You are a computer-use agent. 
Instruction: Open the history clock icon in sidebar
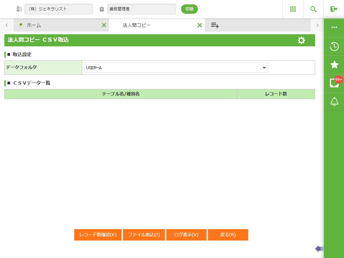click(x=334, y=46)
